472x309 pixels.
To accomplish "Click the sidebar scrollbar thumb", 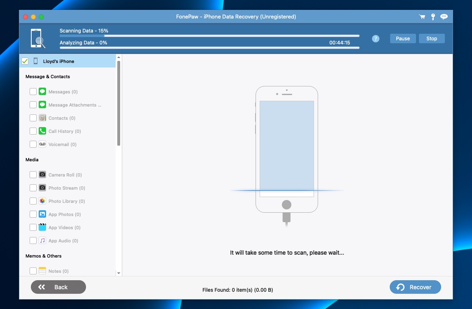I will point(119,103).
